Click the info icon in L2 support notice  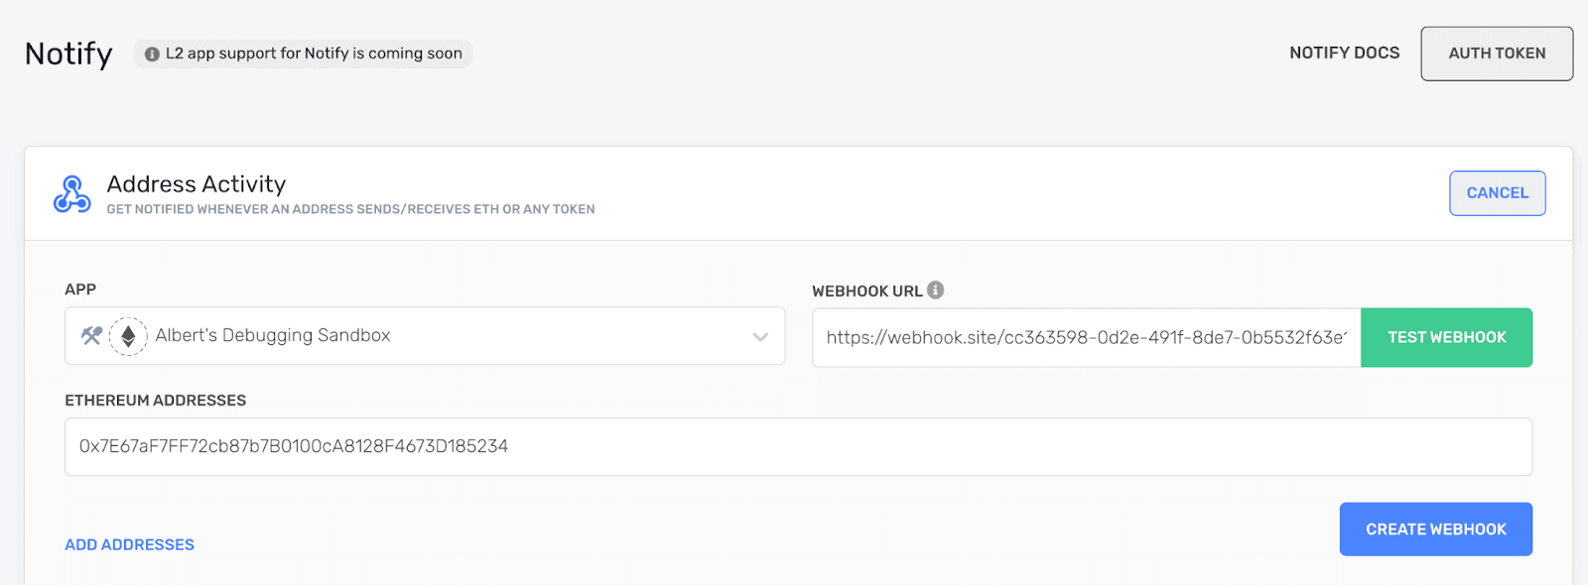(x=152, y=55)
